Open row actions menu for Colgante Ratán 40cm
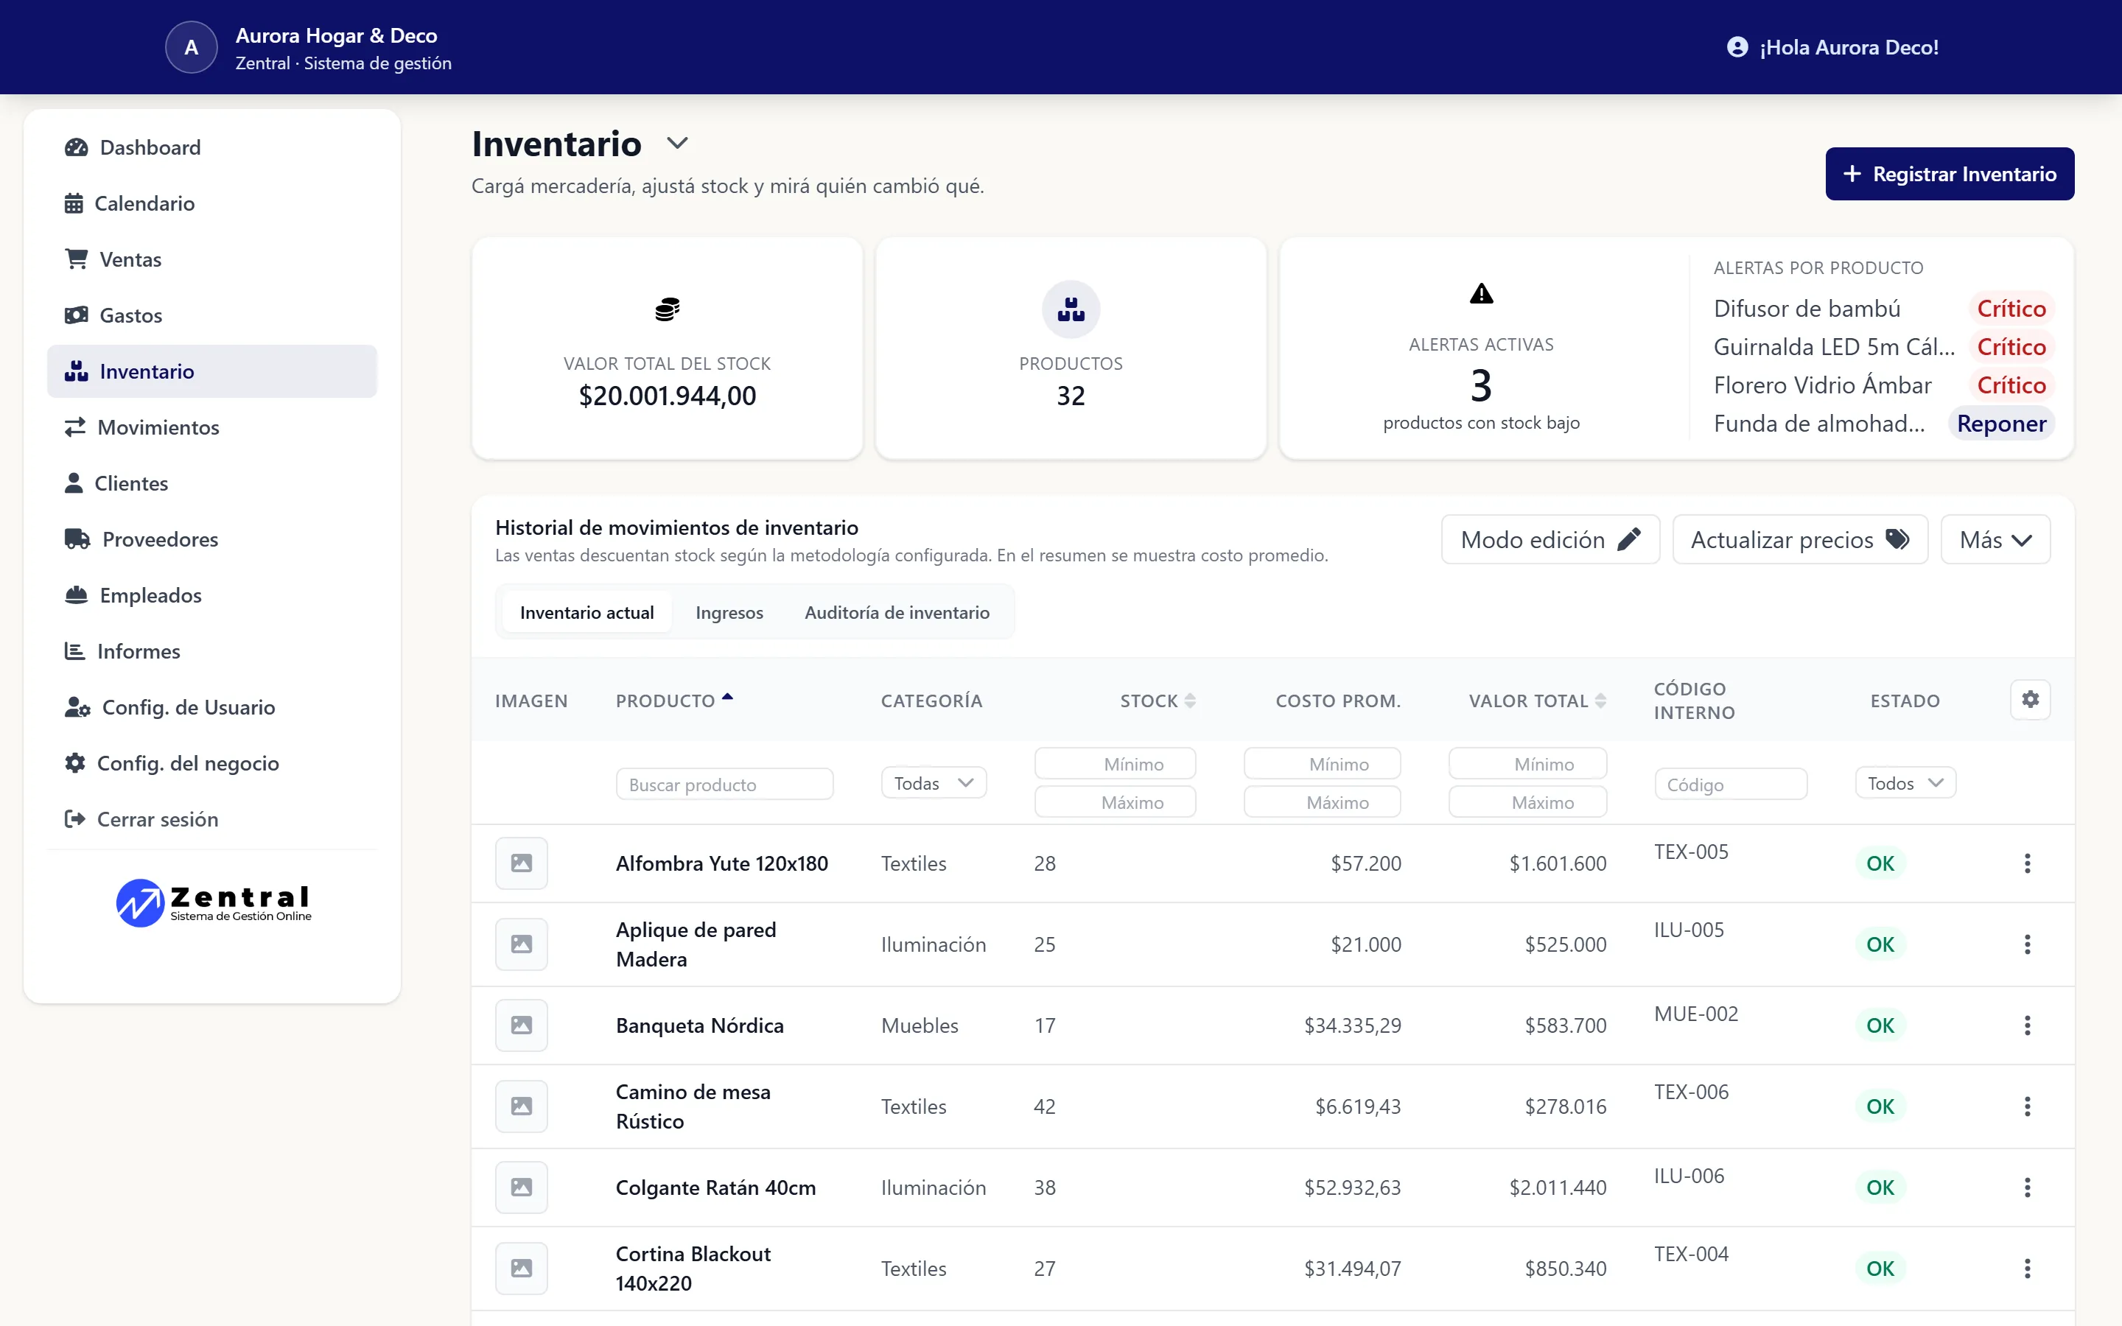The width and height of the screenshot is (2122, 1326). click(2026, 1188)
